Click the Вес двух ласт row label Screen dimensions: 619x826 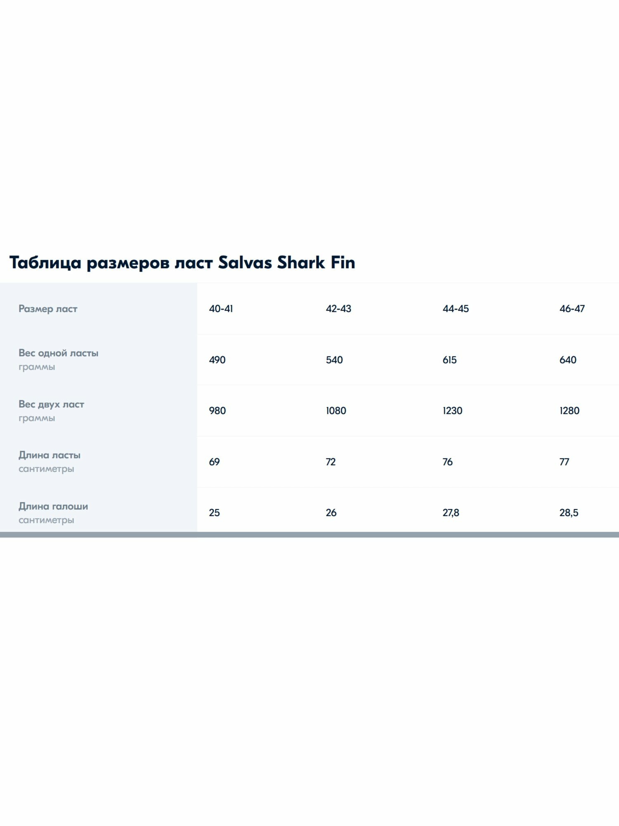point(51,404)
